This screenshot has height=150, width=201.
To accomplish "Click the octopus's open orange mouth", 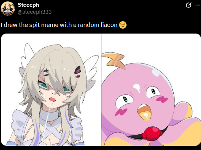I will point(144,112).
